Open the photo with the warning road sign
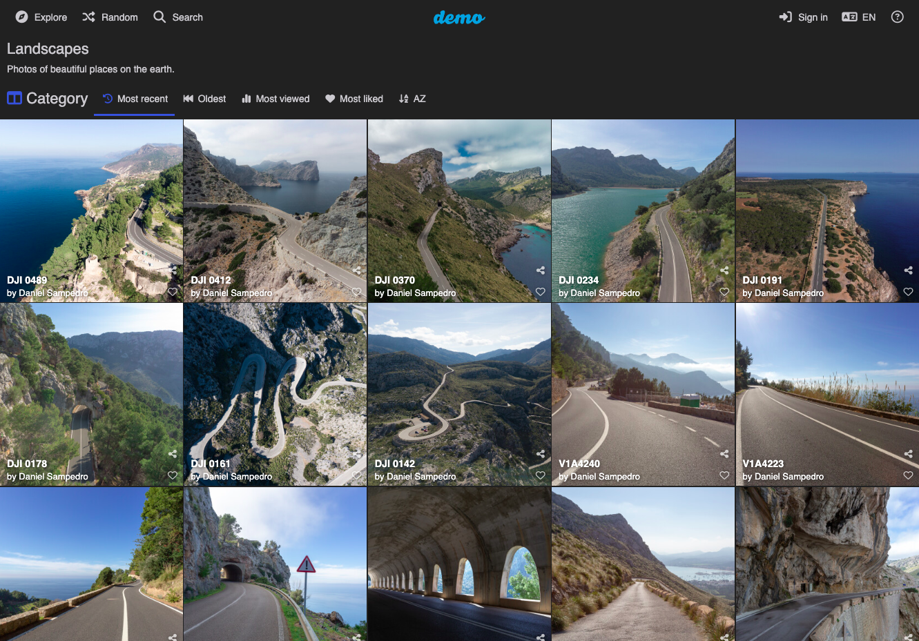The width and height of the screenshot is (919, 641). coord(275,564)
